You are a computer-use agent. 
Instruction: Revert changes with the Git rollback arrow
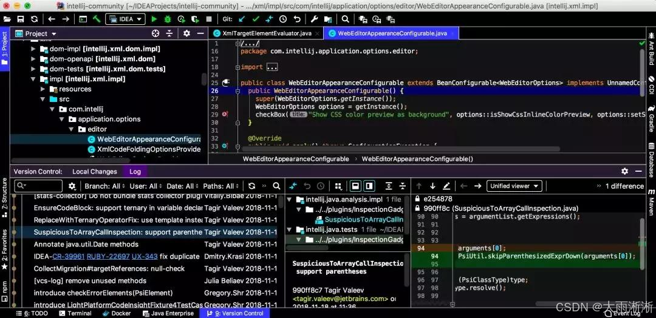(297, 19)
